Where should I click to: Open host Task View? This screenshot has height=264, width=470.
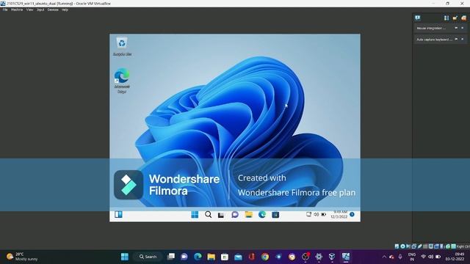point(171,257)
